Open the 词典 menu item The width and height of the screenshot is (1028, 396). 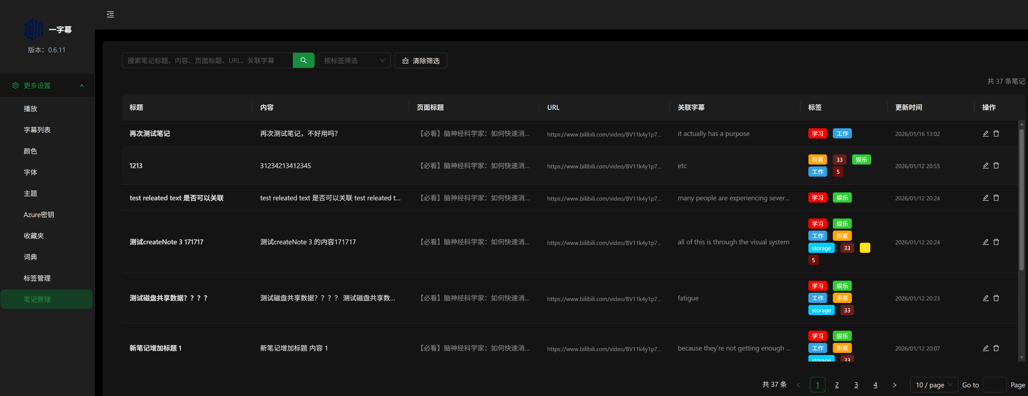tap(47, 257)
